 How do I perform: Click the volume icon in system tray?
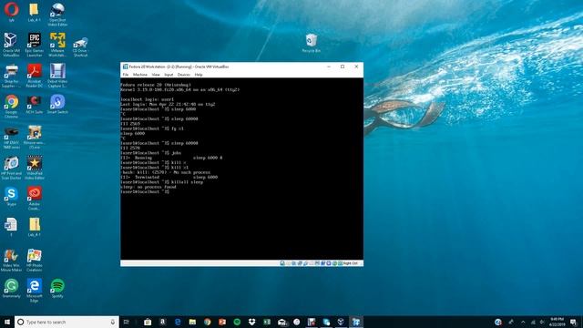click(x=543, y=322)
